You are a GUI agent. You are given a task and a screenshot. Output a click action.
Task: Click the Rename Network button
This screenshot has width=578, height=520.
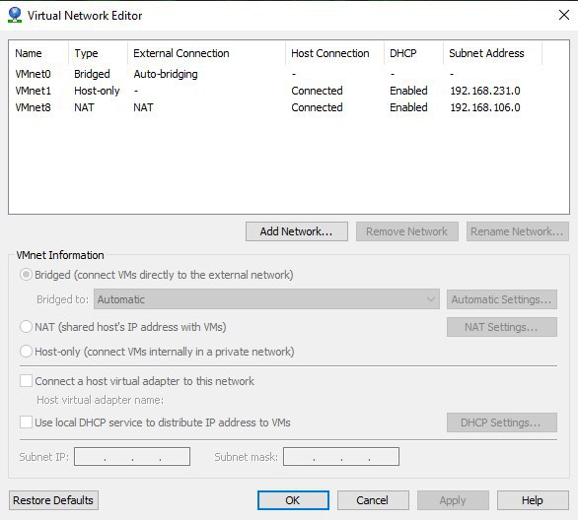coord(517,231)
